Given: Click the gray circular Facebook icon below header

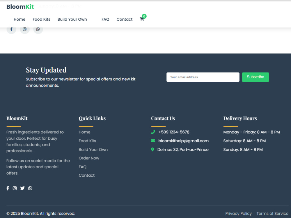Looking at the screenshot, I should pos(11,29).
